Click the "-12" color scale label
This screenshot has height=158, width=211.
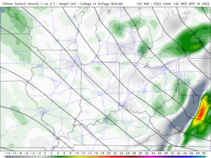(x=7, y=153)
